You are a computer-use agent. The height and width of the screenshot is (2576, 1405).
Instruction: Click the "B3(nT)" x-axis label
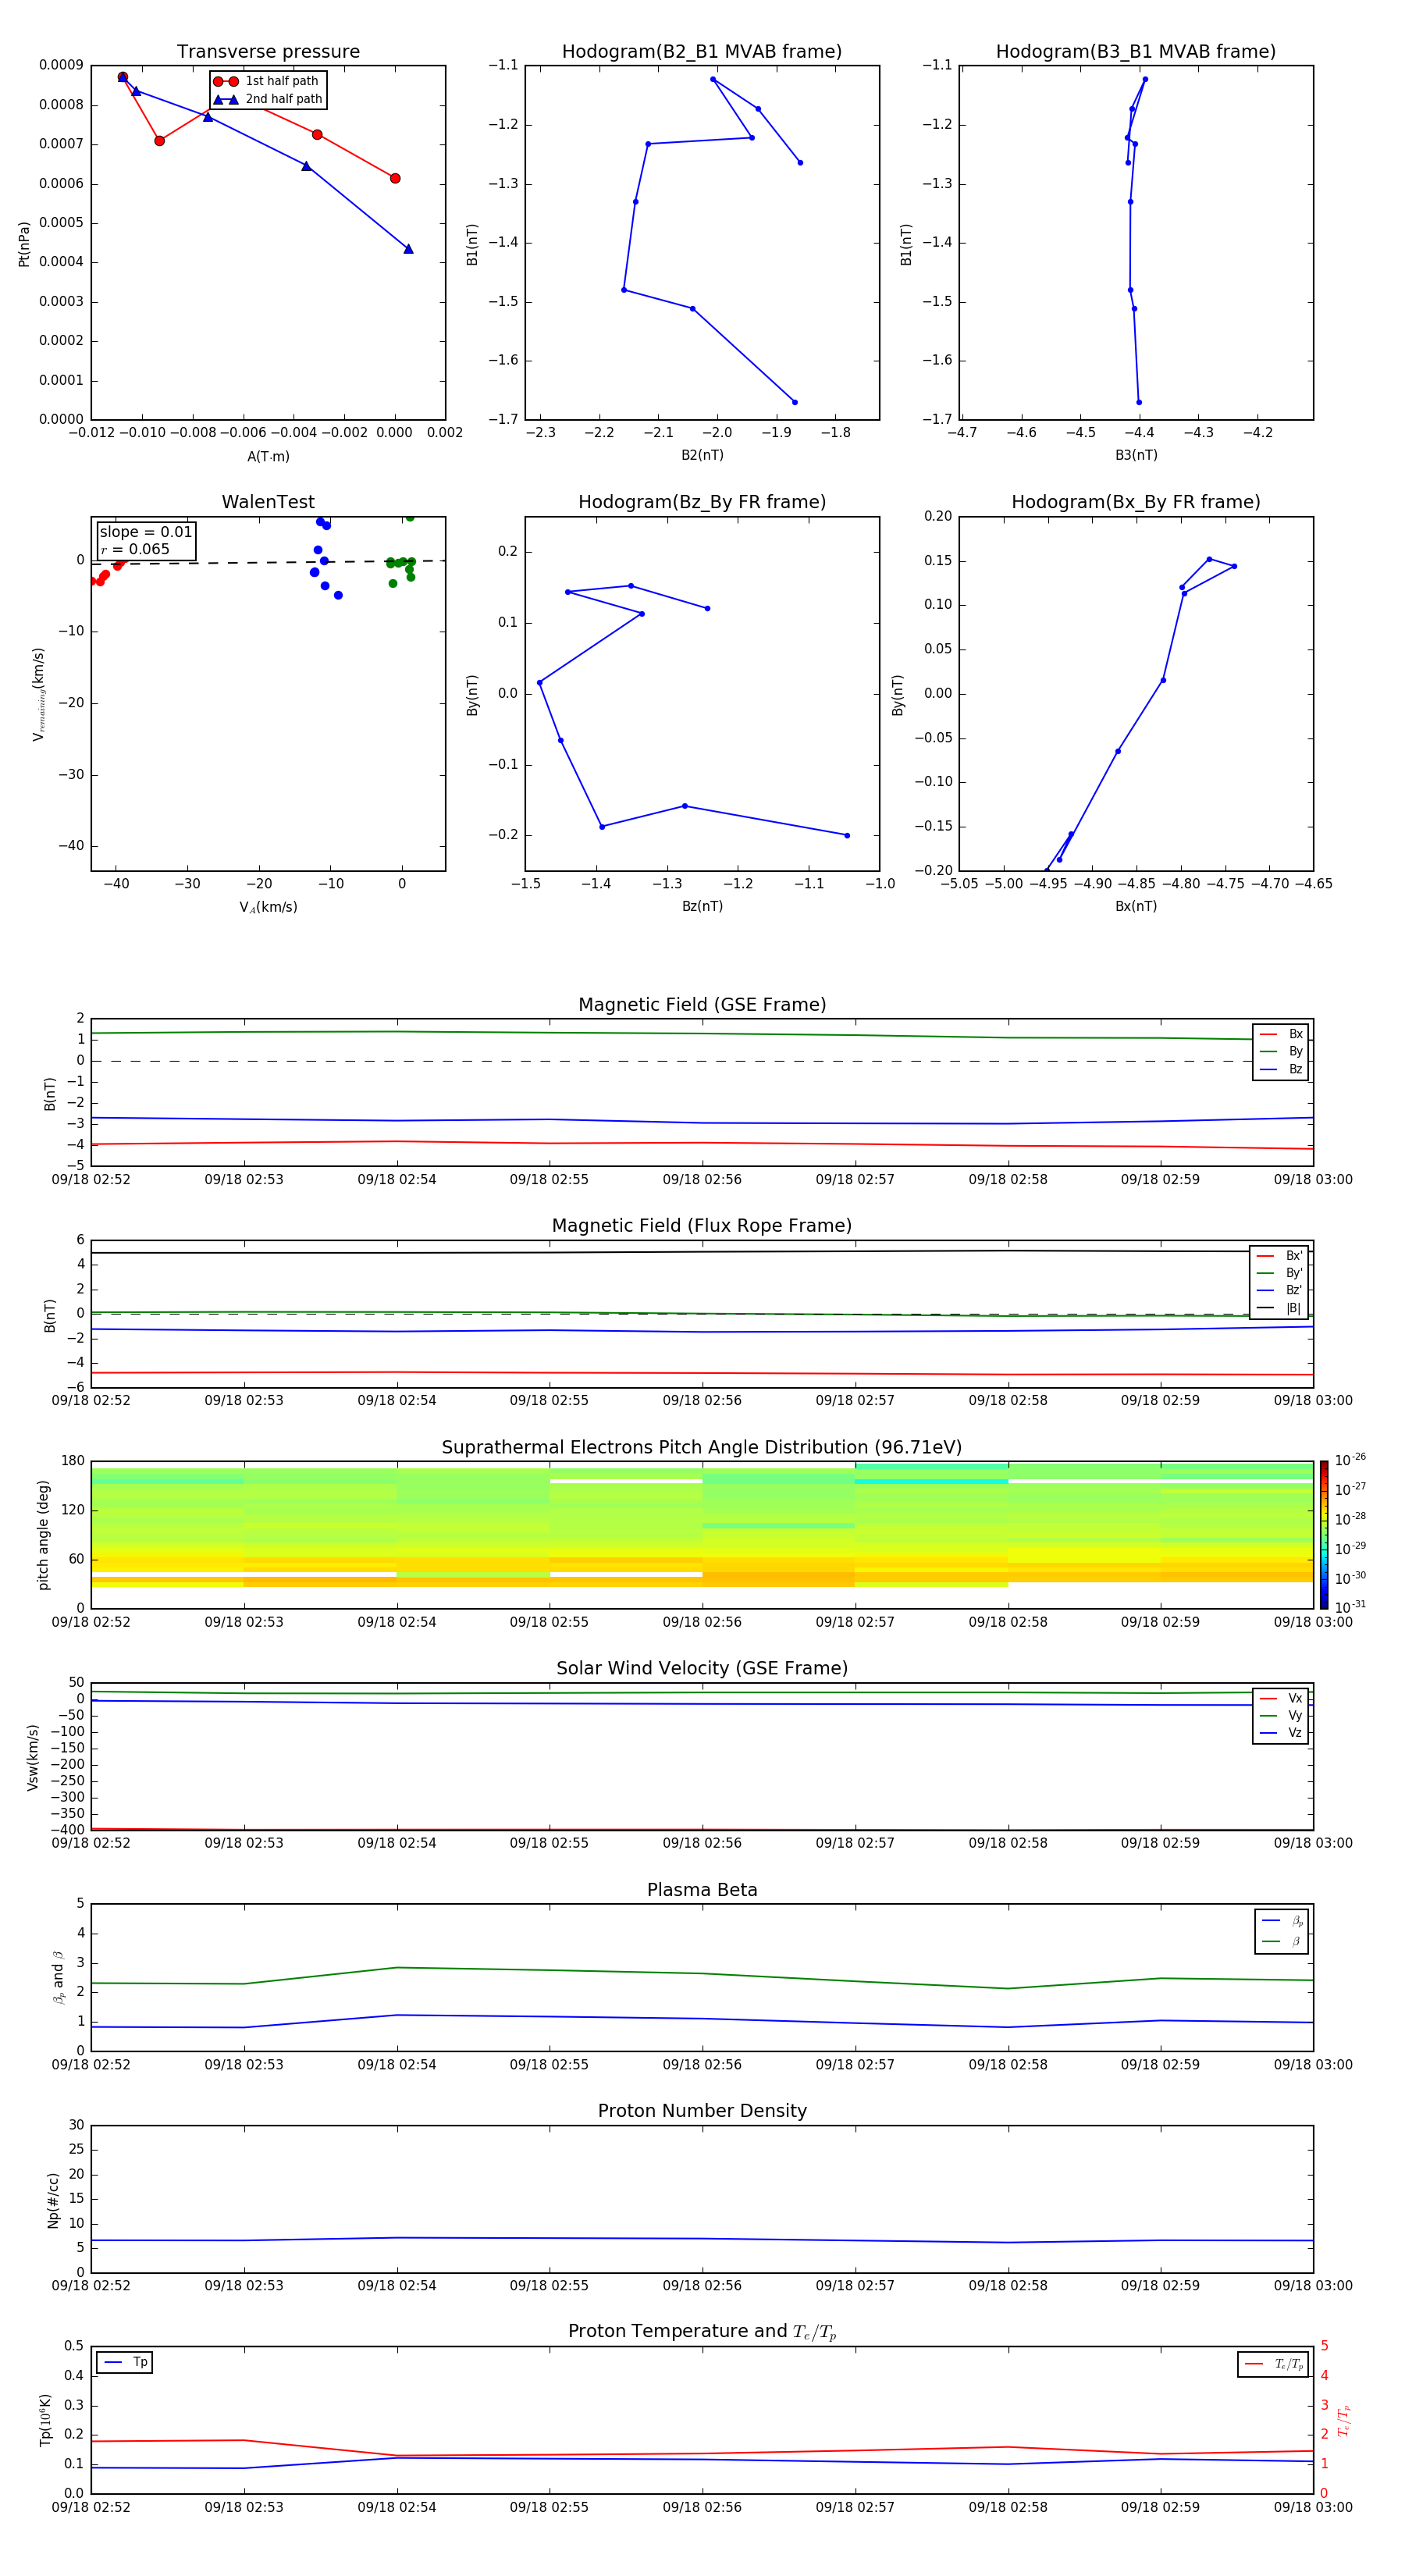[1136, 455]
